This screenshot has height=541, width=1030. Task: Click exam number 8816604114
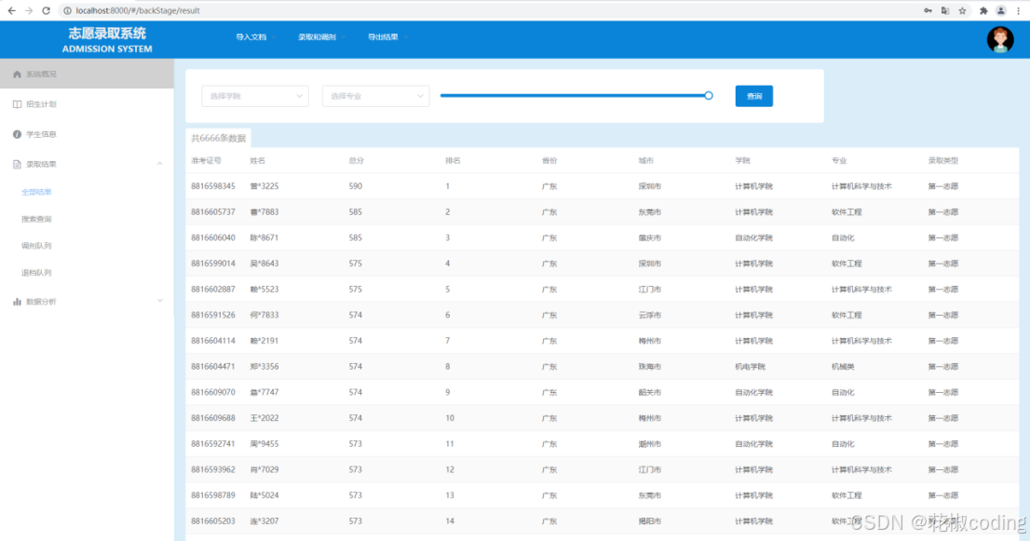pos(213,341)
